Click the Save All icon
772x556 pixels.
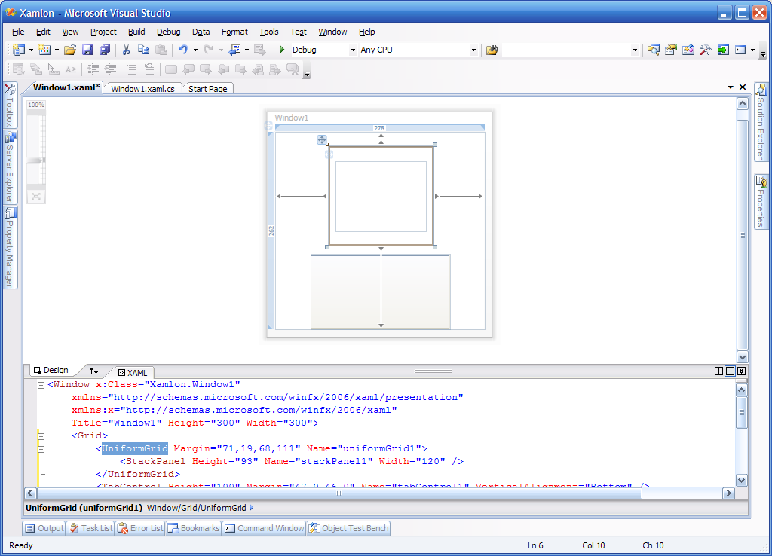click(x=104, y=50)
